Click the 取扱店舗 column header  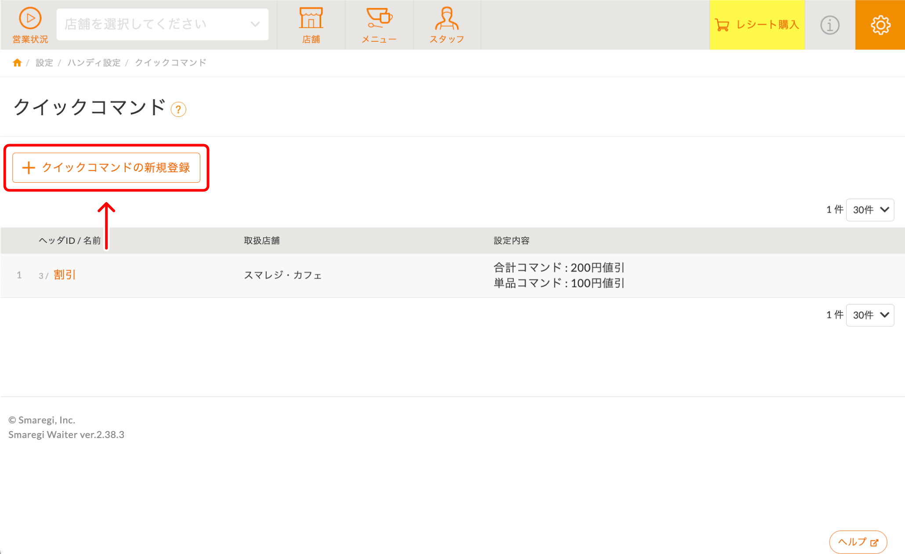click(x=262, y=241)
